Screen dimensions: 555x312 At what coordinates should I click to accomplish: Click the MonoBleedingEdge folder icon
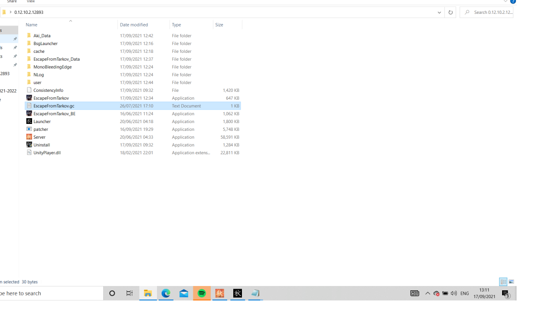click(x=29, y=67)
